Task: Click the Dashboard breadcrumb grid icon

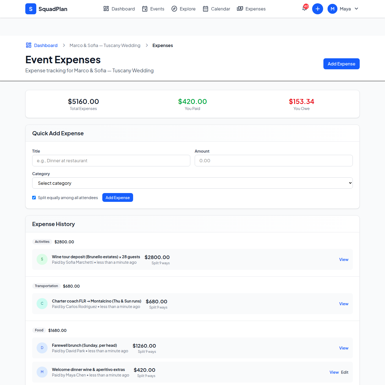Action: point(29,45)
